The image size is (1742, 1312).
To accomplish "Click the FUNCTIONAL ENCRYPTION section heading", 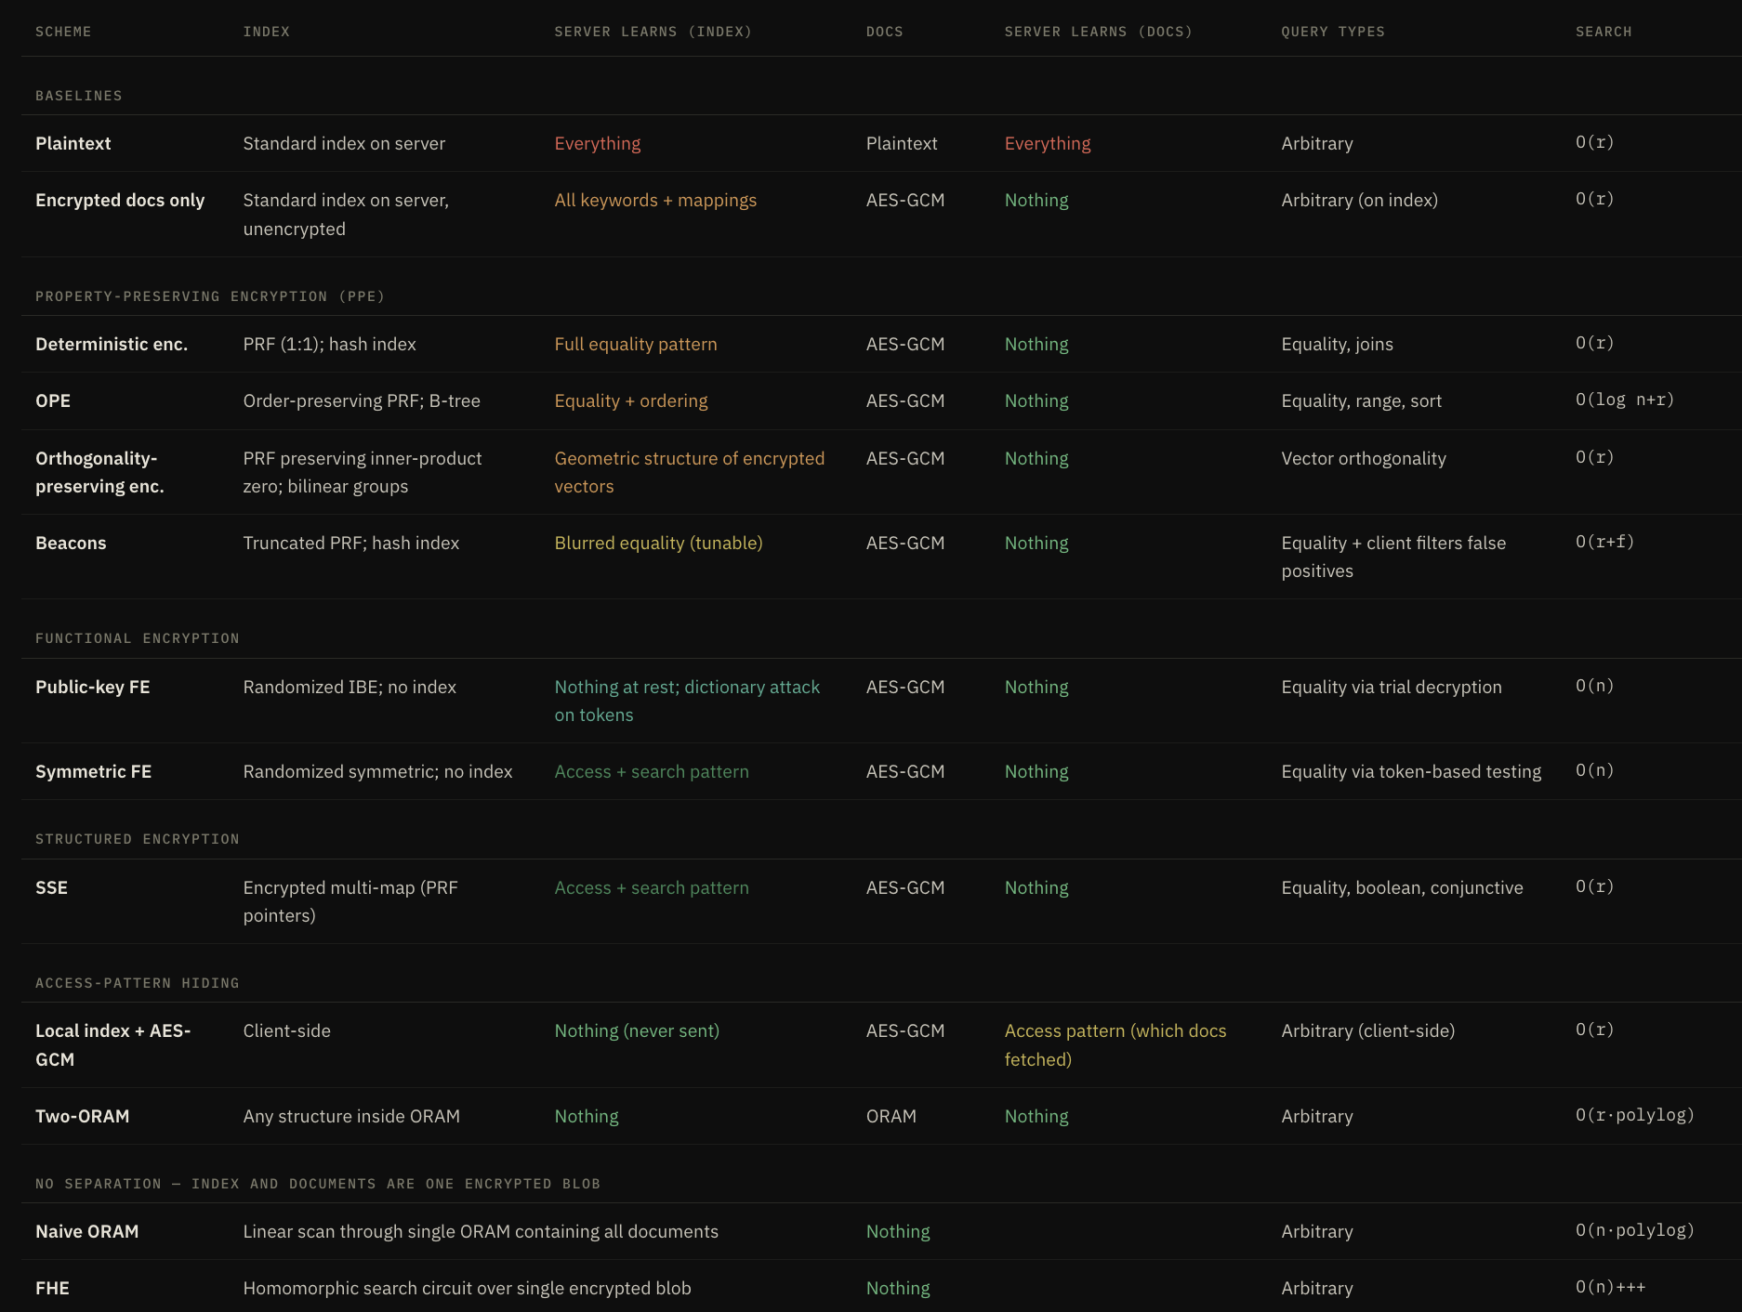I will tap(137, 638).
